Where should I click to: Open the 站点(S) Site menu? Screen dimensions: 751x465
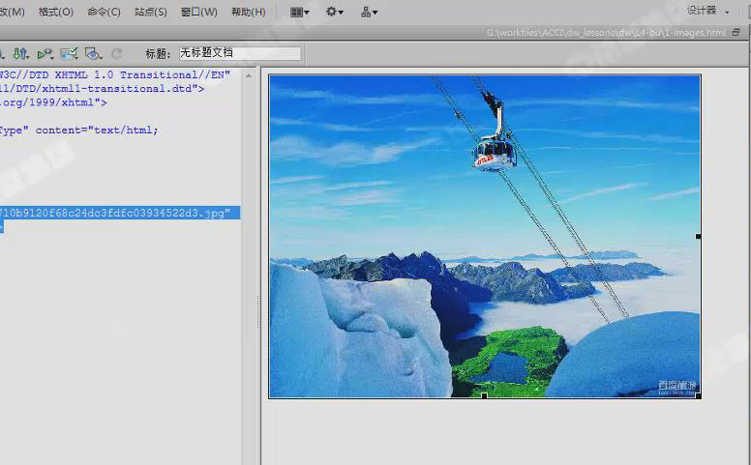150,12
